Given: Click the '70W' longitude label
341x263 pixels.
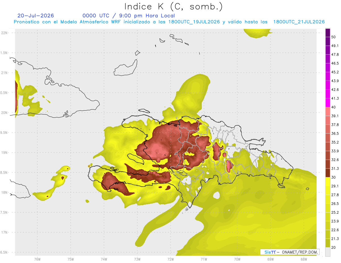Looking at the screenshot, I should pos(237,259).
